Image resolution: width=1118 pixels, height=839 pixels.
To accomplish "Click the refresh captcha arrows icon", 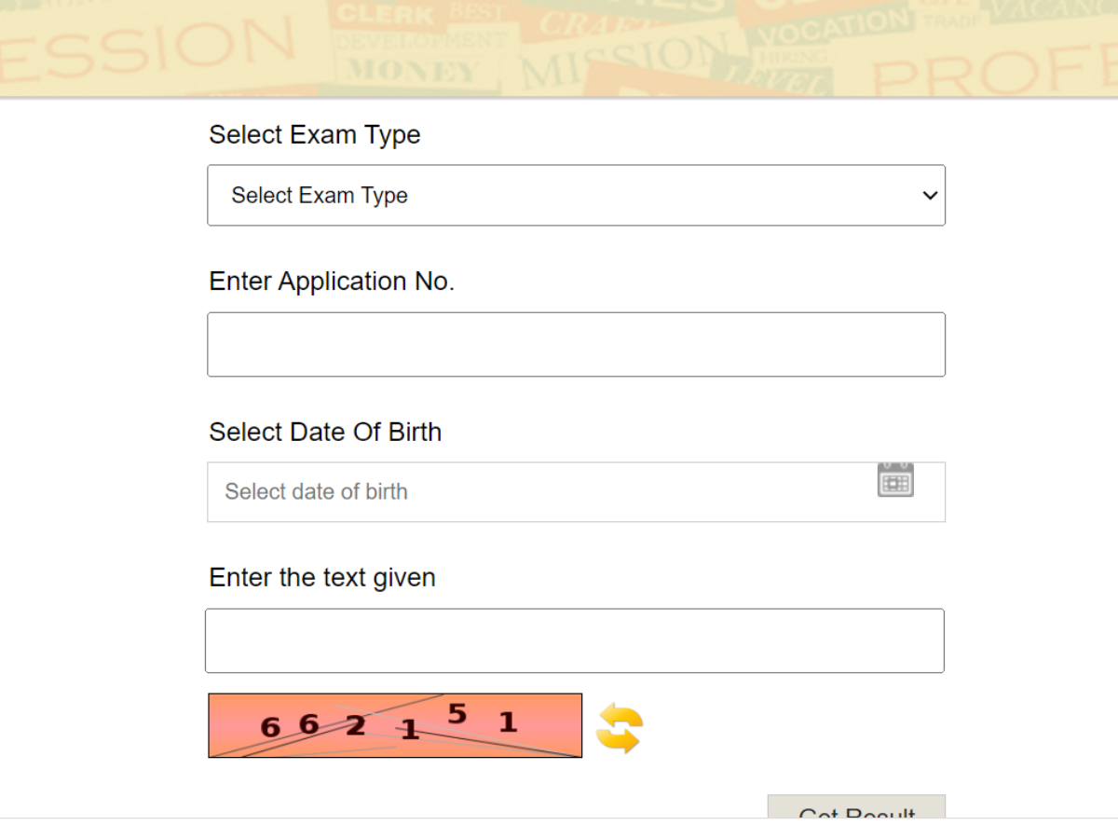I will [x=620, y=728].
